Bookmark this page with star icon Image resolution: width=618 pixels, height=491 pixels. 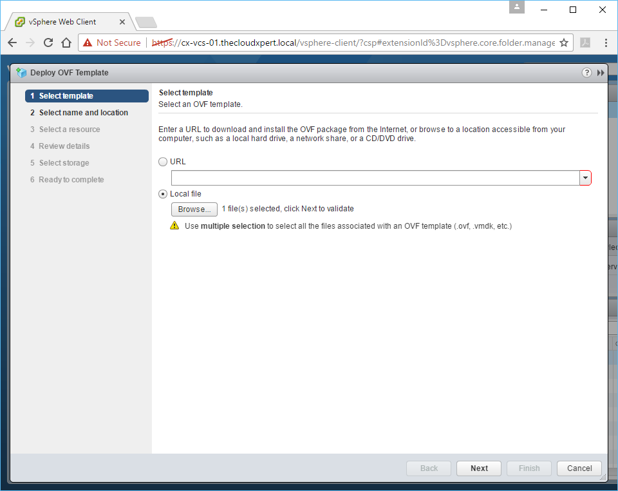(x=564, y=43)
